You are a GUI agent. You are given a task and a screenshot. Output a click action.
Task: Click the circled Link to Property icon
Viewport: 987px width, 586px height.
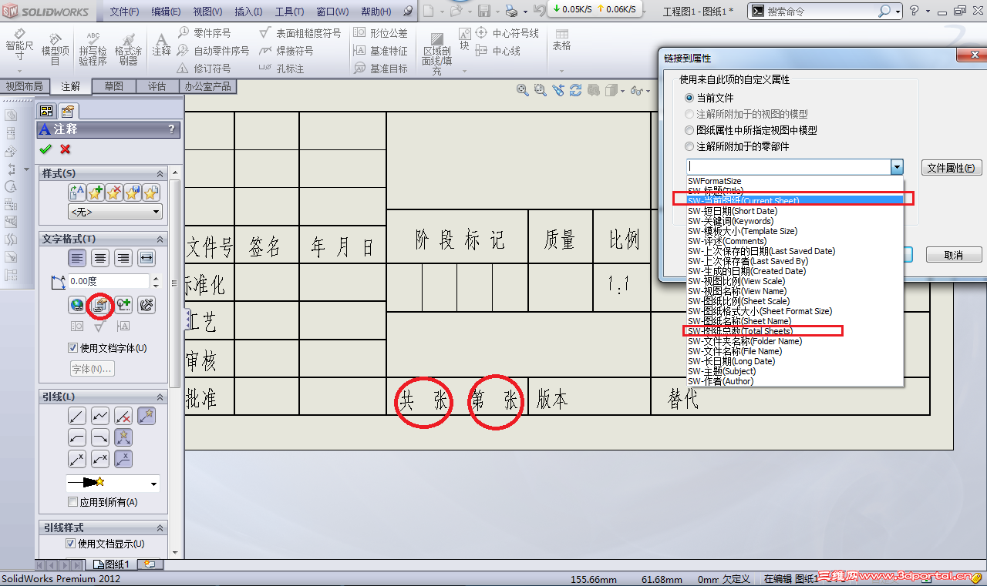coord(100,306)
